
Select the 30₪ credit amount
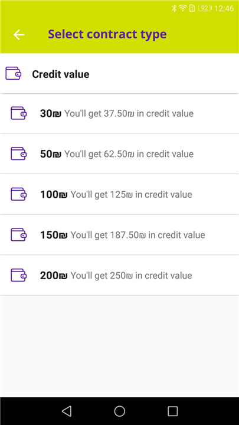[119, 113]
